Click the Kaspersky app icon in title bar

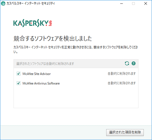pyautogui.click(x=3, y=3)
